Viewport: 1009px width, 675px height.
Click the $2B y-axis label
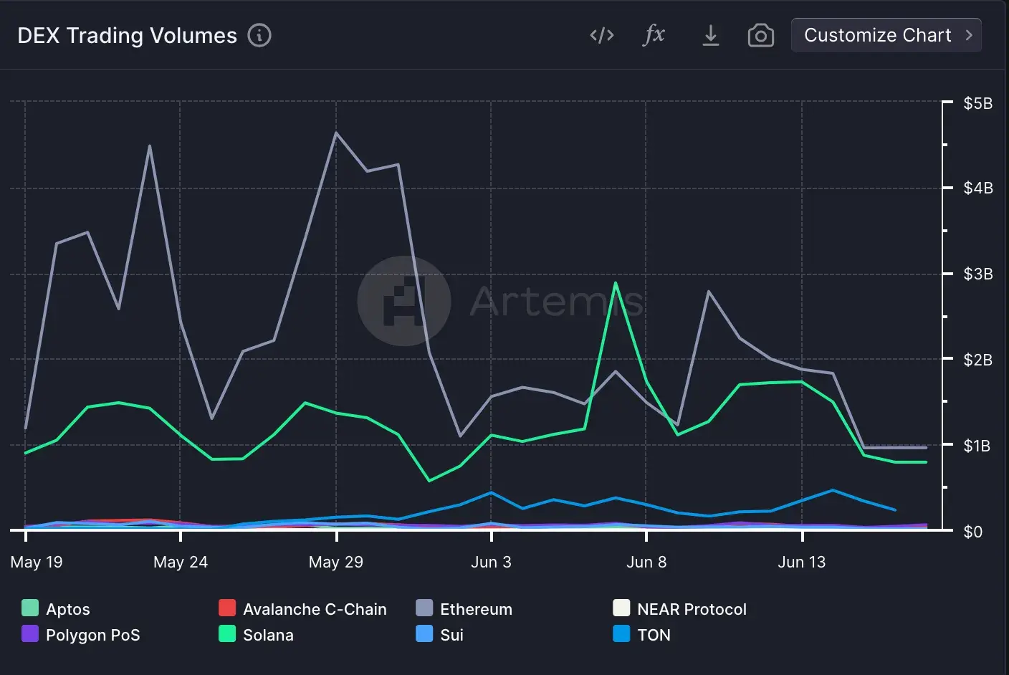pos(977,359)
